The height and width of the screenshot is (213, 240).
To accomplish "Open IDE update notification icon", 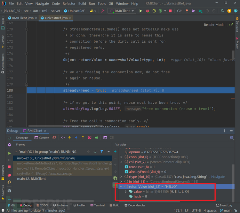I will 229,11.
